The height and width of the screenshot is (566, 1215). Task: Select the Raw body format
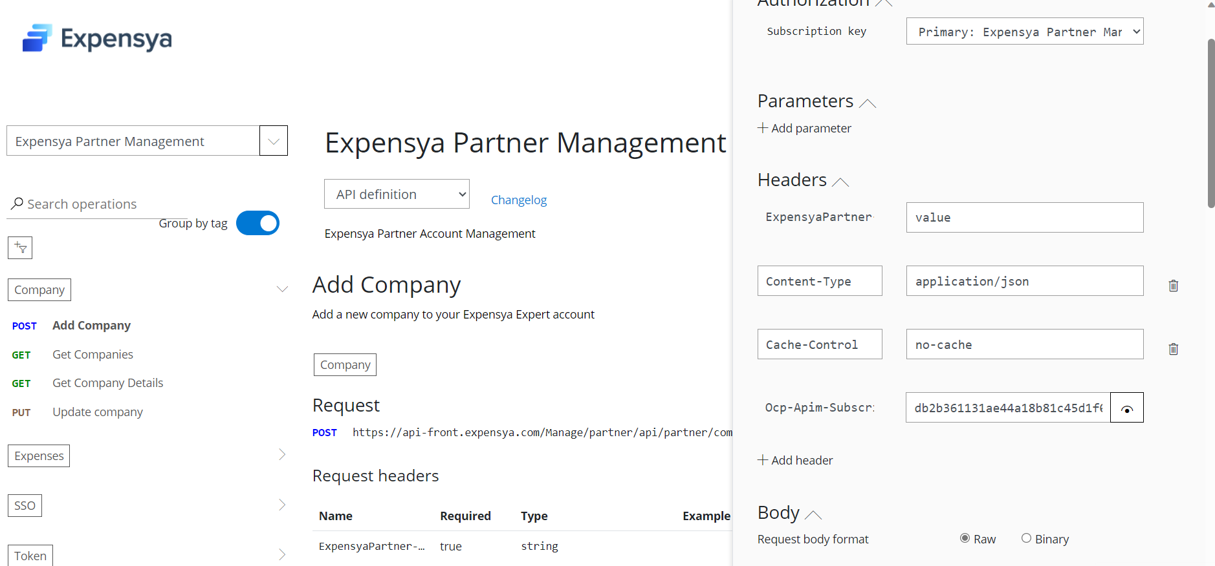pyautogui.click(x=965, y=538)
